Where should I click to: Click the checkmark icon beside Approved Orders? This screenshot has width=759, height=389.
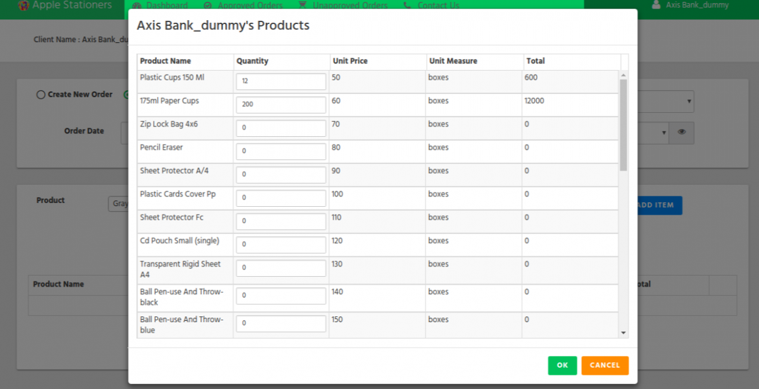tap(208, 5)
